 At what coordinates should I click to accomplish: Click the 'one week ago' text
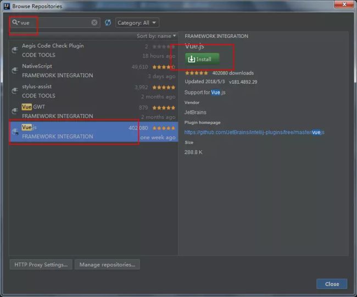(158, 137)
